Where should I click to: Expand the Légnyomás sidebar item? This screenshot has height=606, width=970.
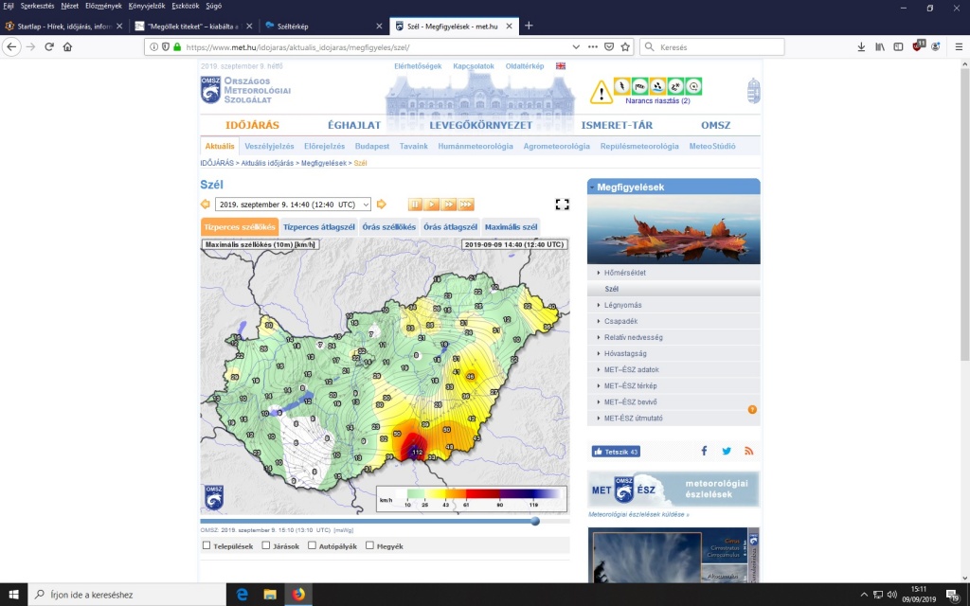pos(622,305)
